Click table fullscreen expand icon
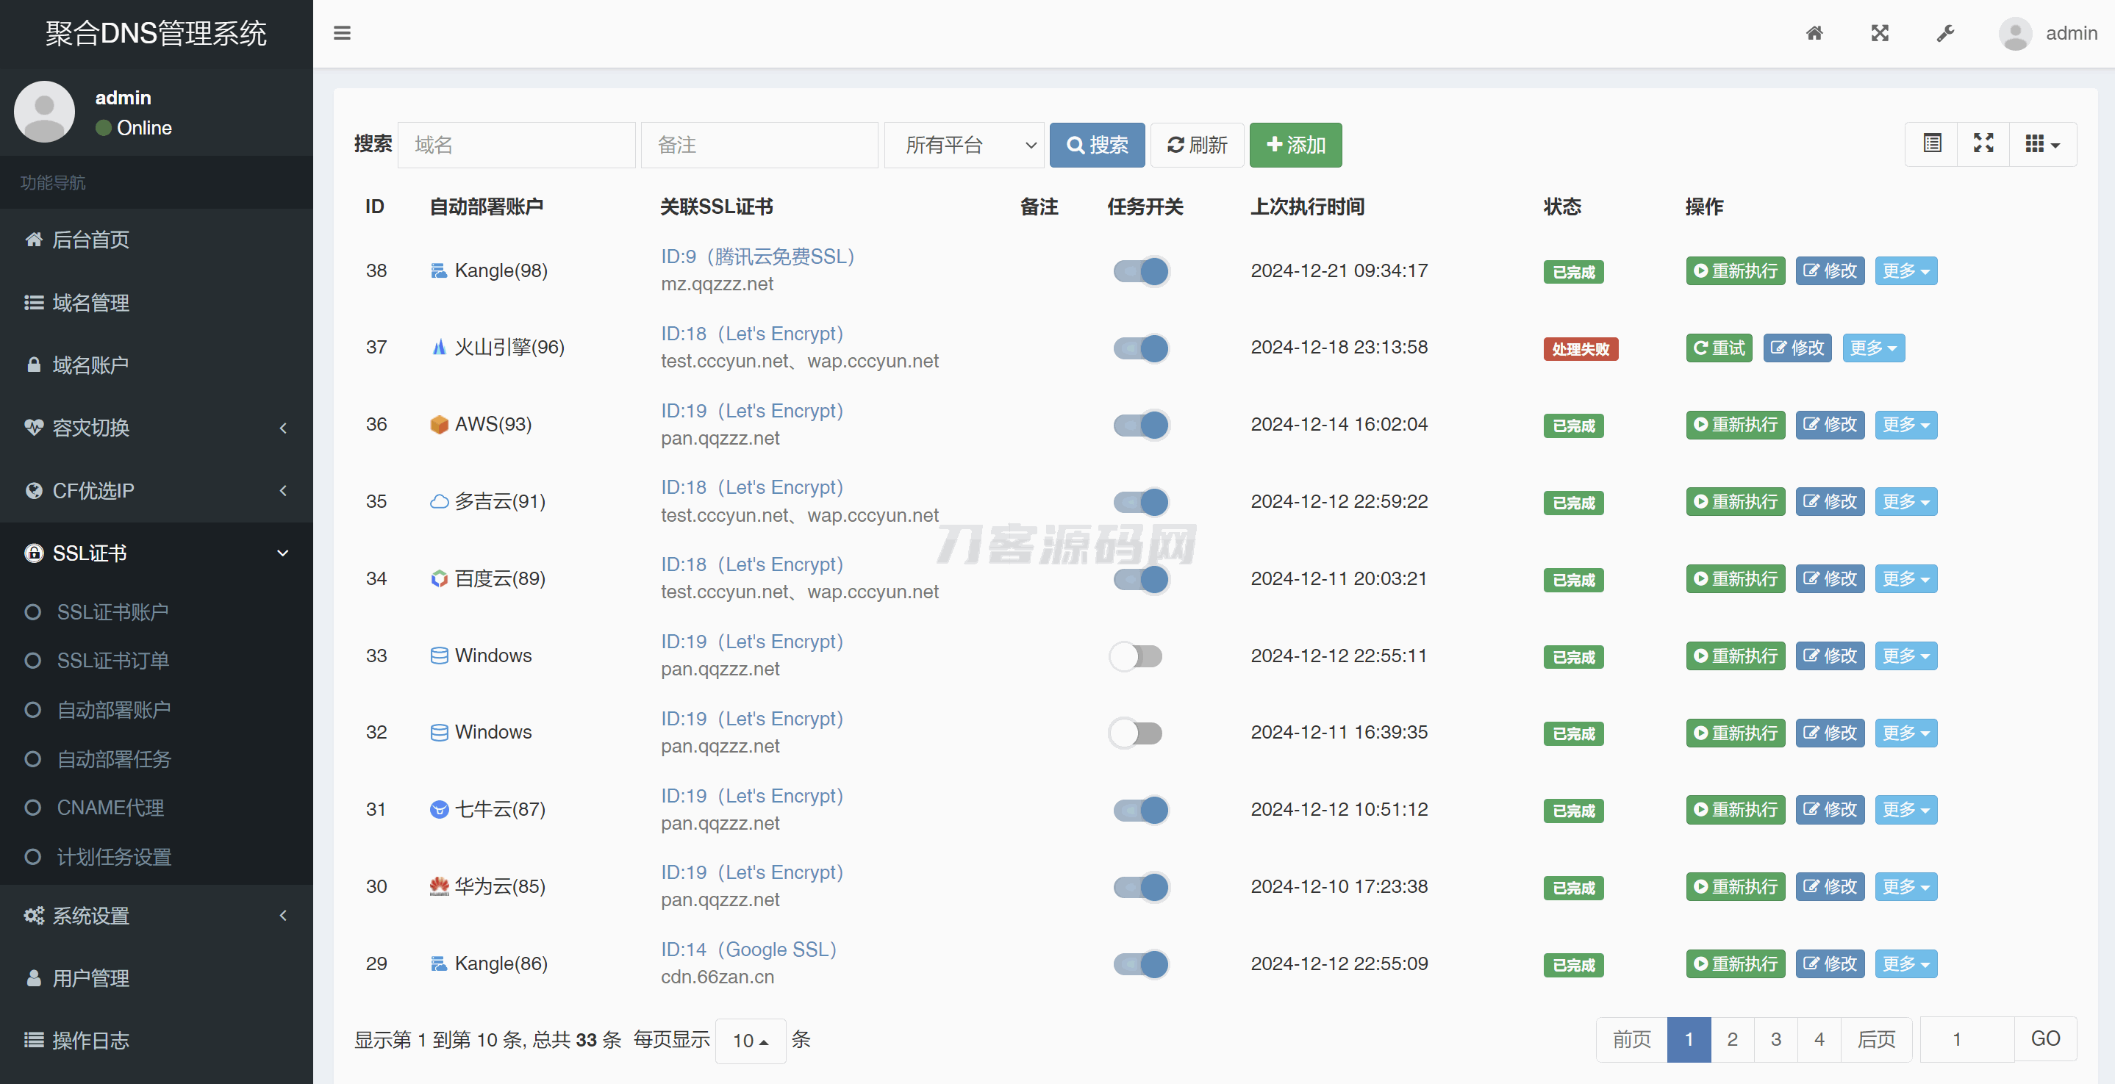 click(1983, 145)
